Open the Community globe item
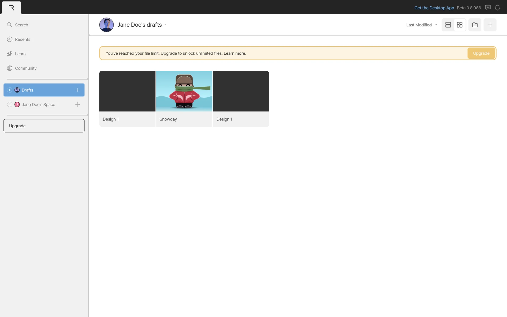This screenshot has height=317, width=507. pyautogui.click(x=25, y=68)
